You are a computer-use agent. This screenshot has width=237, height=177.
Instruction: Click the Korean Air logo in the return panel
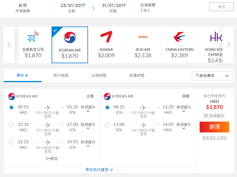click(x=107, y=96)
